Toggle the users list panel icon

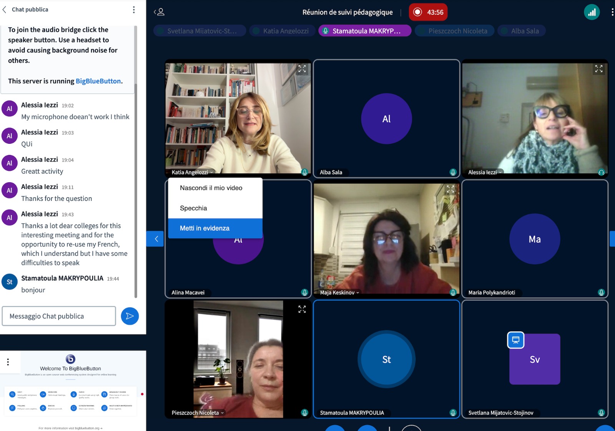tap(159, 12)
